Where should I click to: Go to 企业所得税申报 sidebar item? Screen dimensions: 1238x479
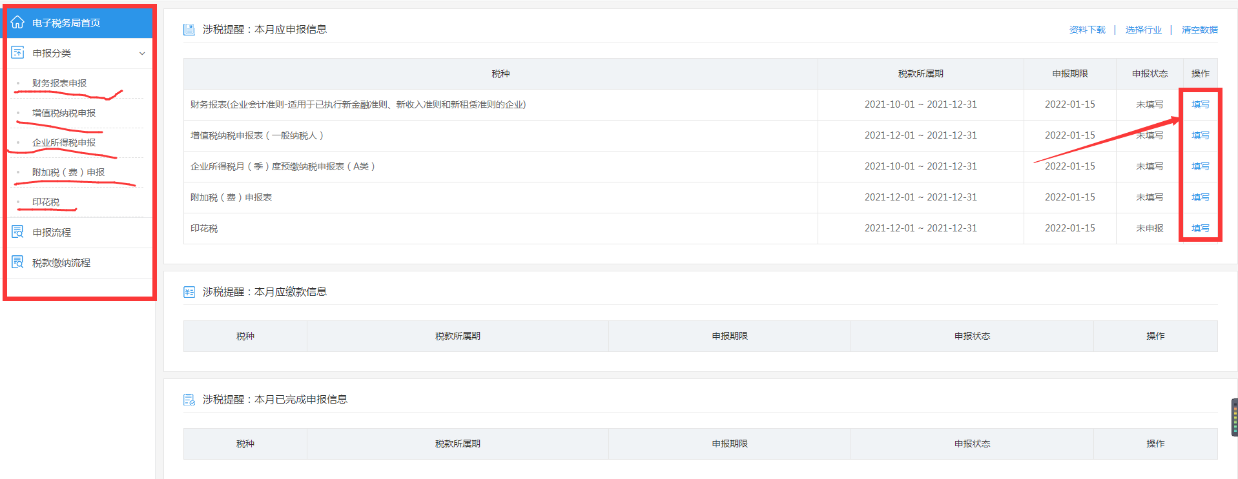click(x=64, y=142)
